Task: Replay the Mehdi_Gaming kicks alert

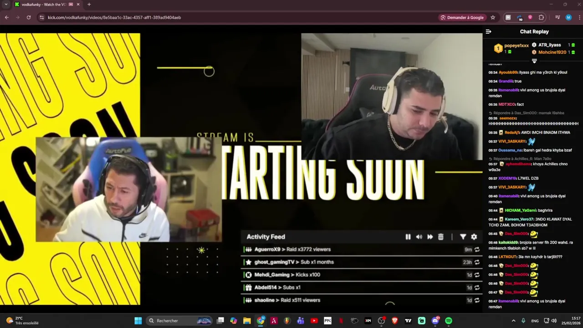Action: pyautogui.click(x=477, y=275)
